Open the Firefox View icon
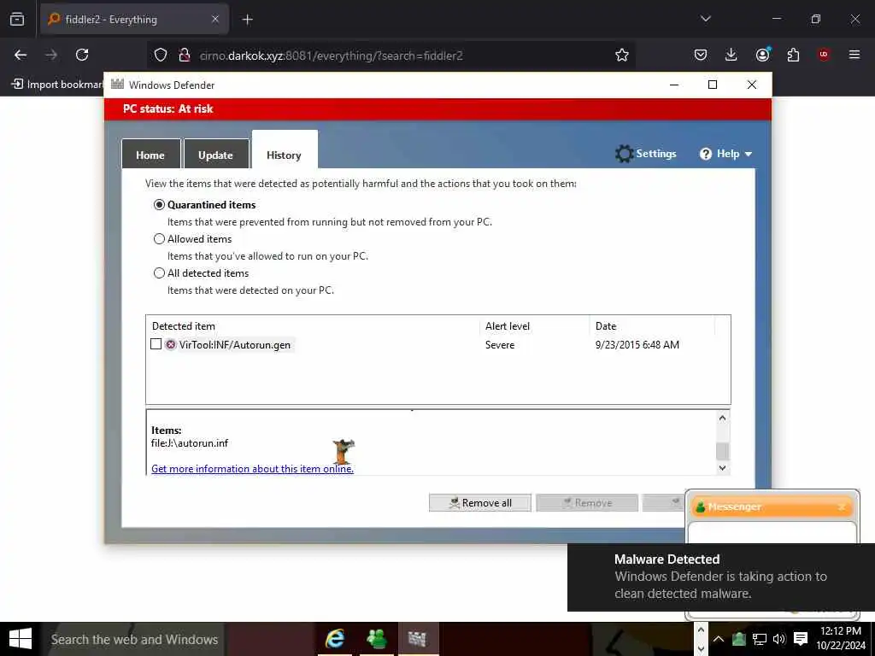875x656 pixels. (x=17, y=19)
